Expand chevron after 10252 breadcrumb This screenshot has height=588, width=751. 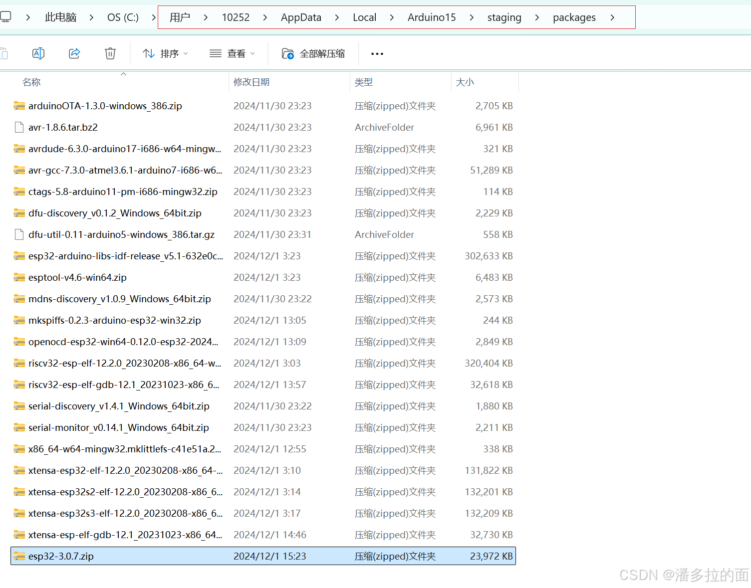click(265, 17)
